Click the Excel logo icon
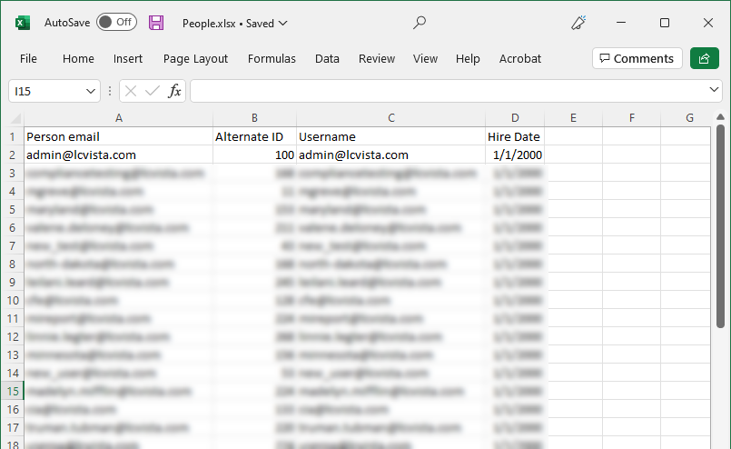 [x=23, y=23]
